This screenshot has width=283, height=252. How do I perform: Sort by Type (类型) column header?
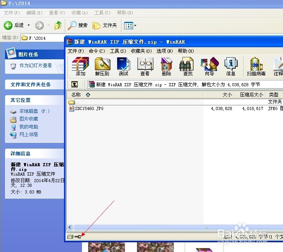coord(274,94)
